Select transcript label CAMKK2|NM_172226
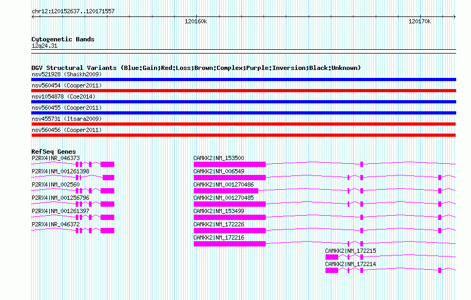Viewport: 471px width, 300px height. tap(219, 224)
